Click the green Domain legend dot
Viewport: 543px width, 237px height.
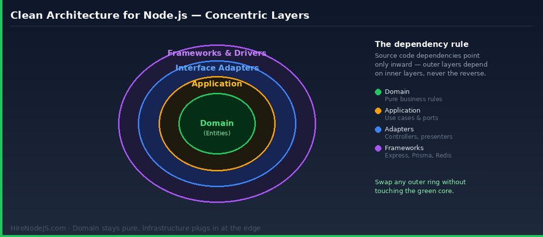click(x=378, y=92)
